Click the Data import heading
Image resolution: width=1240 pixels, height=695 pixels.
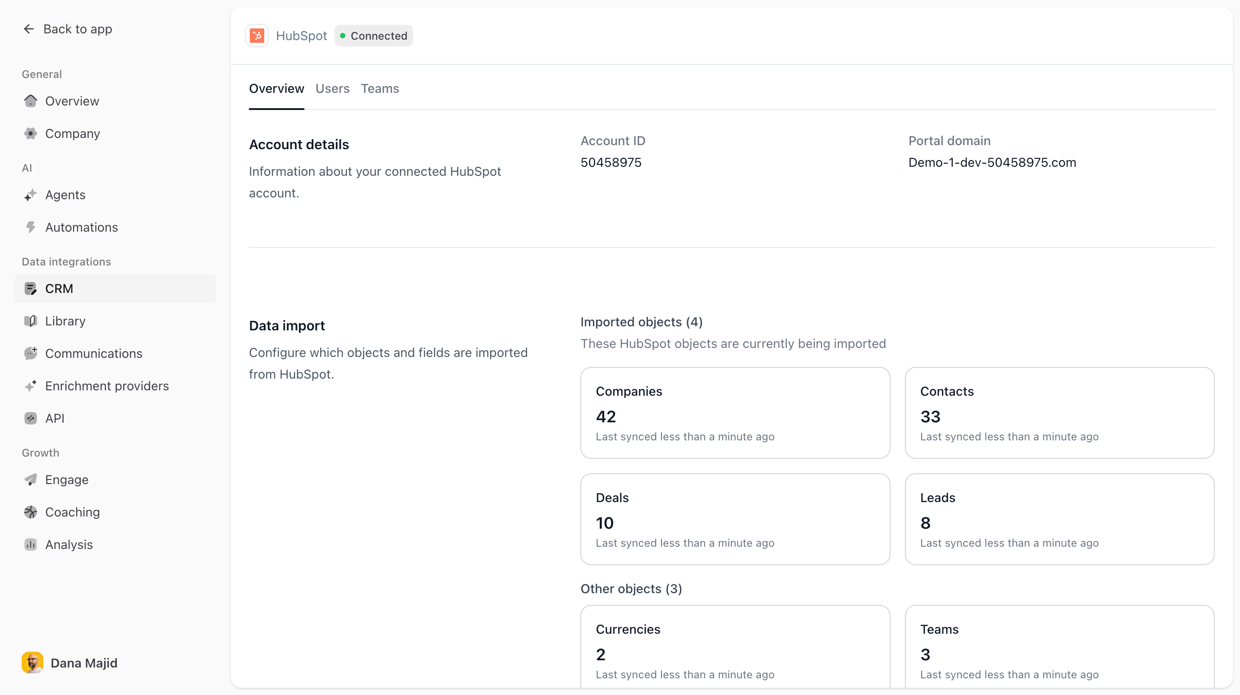coord(287,326)
